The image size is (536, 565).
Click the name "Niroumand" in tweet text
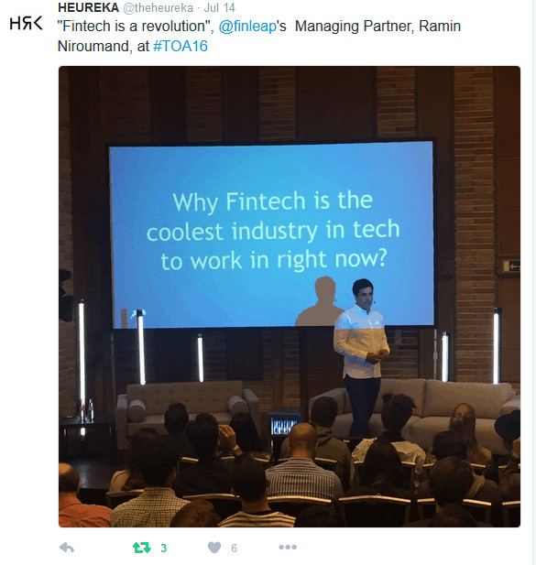94,46
